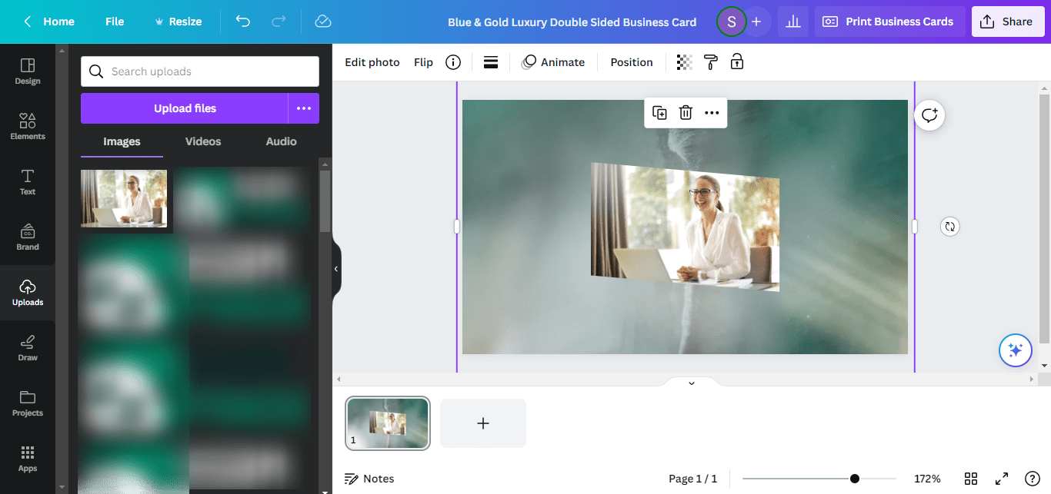The height and width of the screenshot is (494, 1051).
Task: Duplicate the selected photo
Action: [x=659, y=112]
